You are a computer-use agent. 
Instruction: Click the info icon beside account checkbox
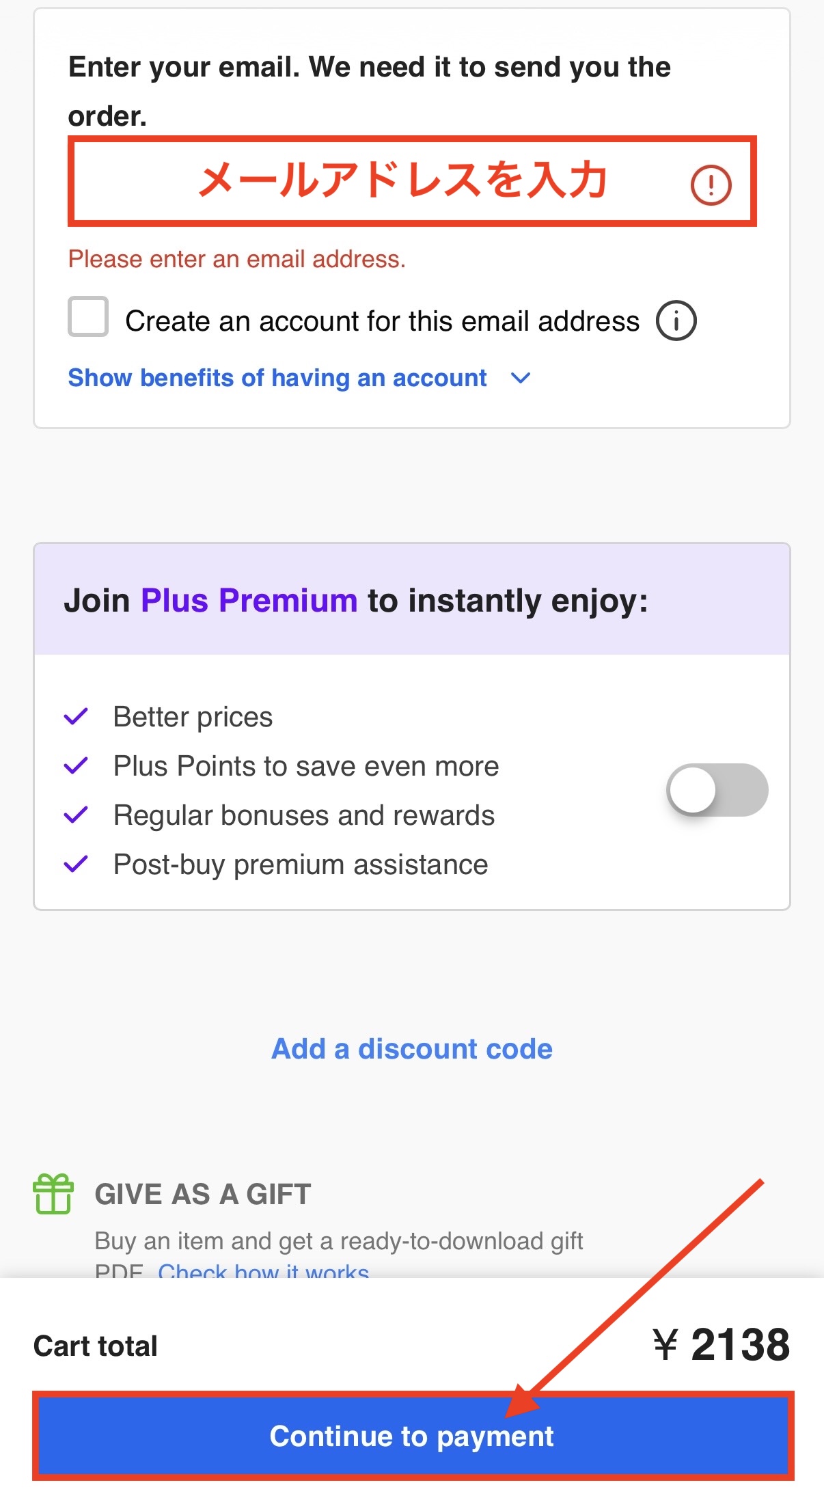[676, 321]
